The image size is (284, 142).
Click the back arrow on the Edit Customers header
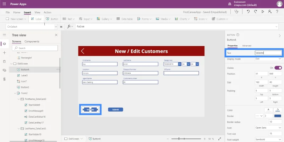click(83, 51)
